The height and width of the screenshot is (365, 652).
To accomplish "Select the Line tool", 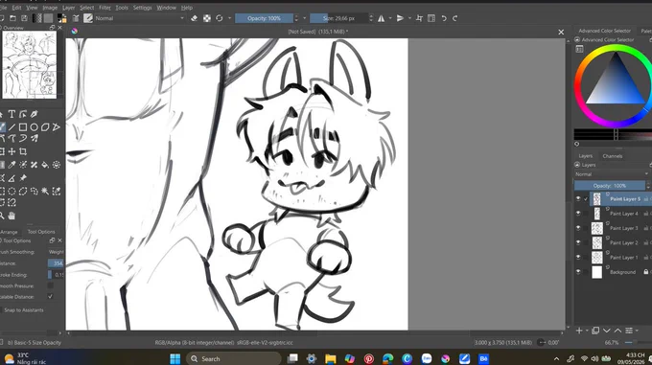I will pyautogui.click(x=12, y=127).
